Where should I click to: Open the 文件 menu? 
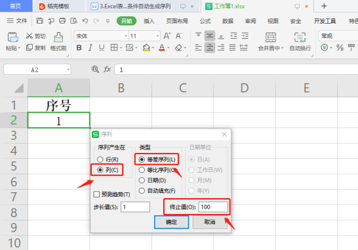point(17,21)
